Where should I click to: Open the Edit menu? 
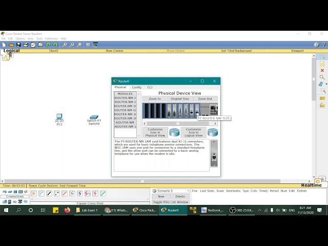(10, 39)
